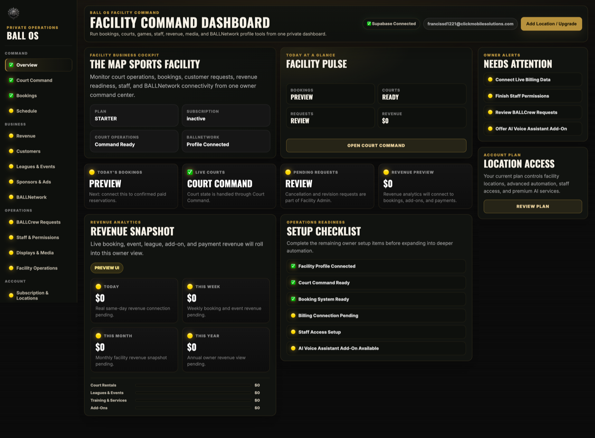Click the green check beside Court Command in sidebar

(x=11, y=80)
